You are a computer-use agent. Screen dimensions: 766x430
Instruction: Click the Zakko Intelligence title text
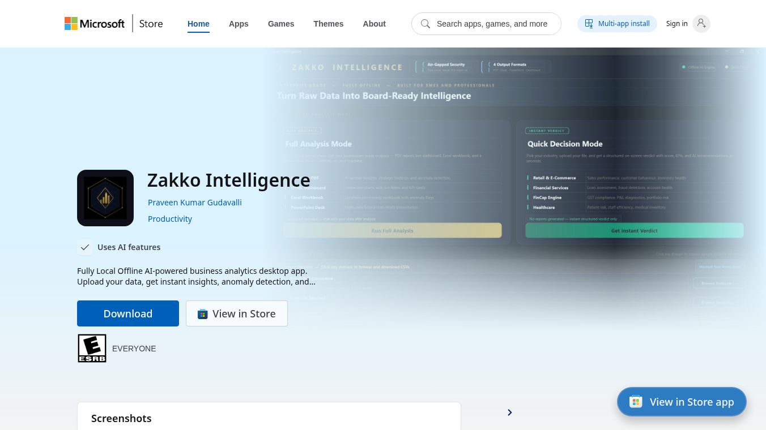(x=229, y=180)
